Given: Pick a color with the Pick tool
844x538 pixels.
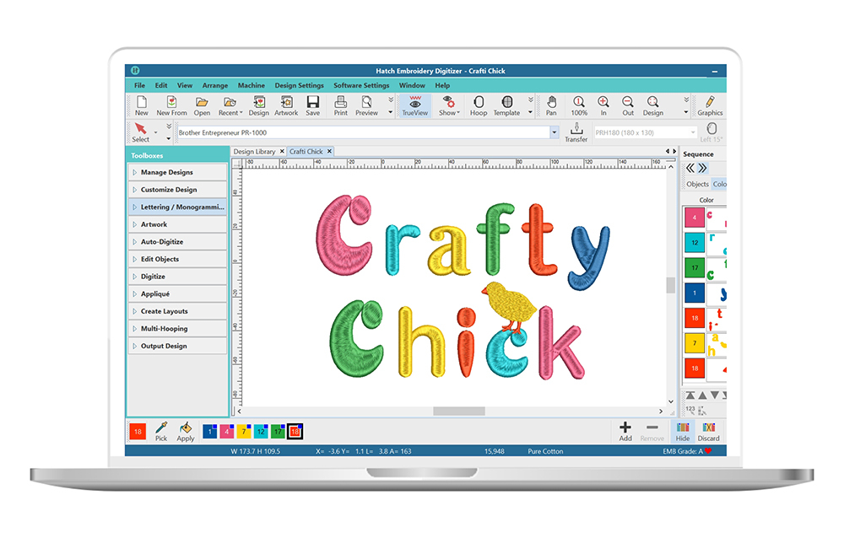Looking at the screenshot, I should click(x=161, y=431).
